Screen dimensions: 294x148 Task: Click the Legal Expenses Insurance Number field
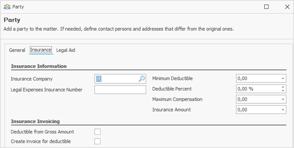(120, 90)
